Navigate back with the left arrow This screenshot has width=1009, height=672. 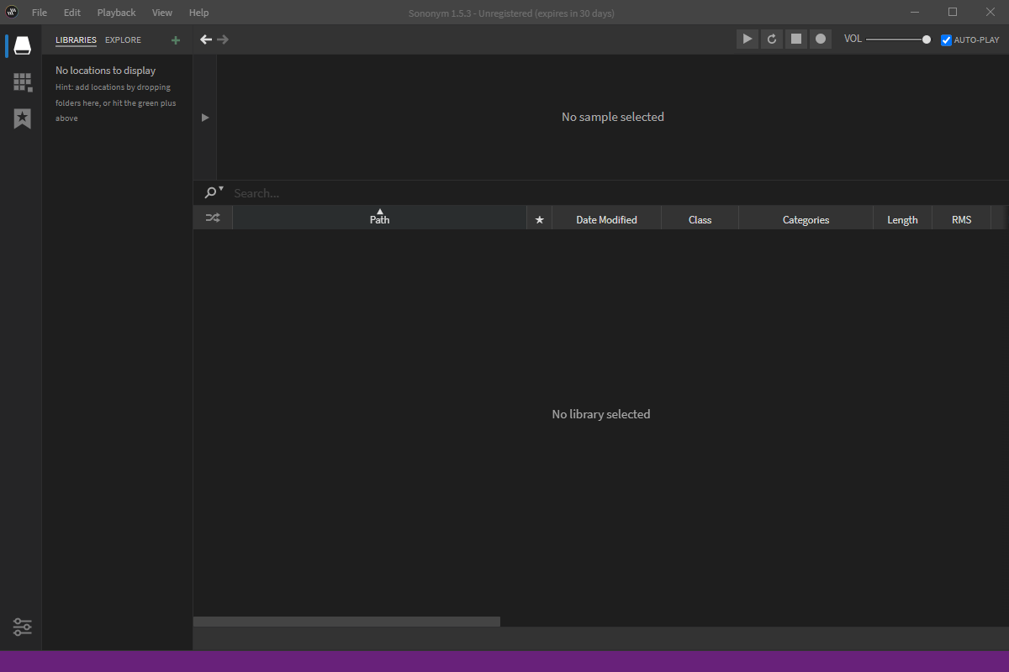point(206,39)
